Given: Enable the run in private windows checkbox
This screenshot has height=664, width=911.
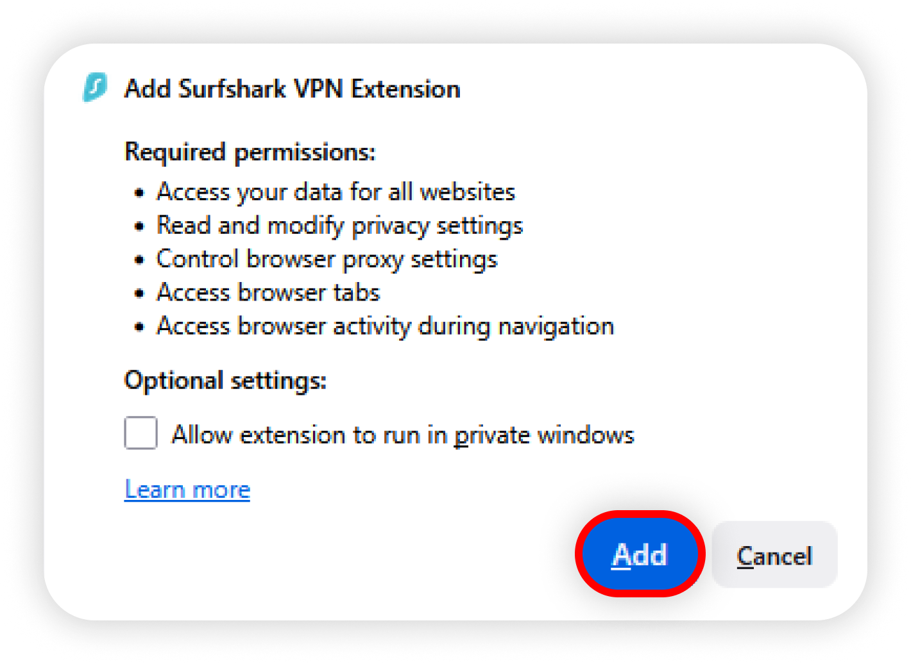Looking at the screenshot, I should (x=141, y=433).
